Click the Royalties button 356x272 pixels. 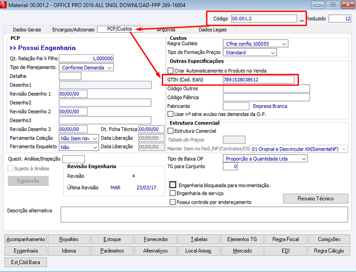69,239
